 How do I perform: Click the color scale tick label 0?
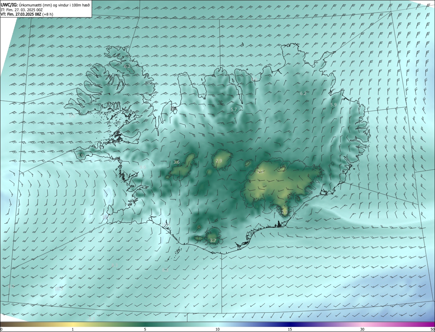[x=1, y=329]
